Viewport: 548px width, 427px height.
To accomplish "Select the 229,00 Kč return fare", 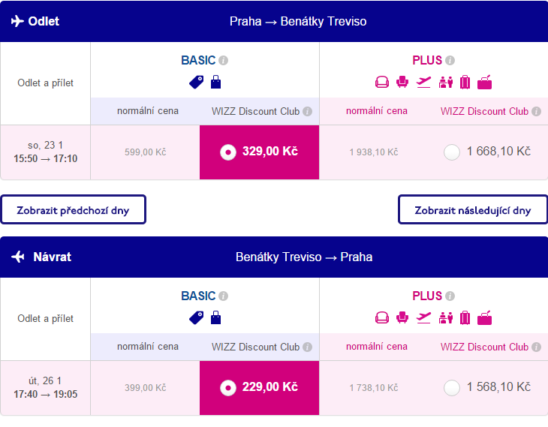I will click(227, 388).
